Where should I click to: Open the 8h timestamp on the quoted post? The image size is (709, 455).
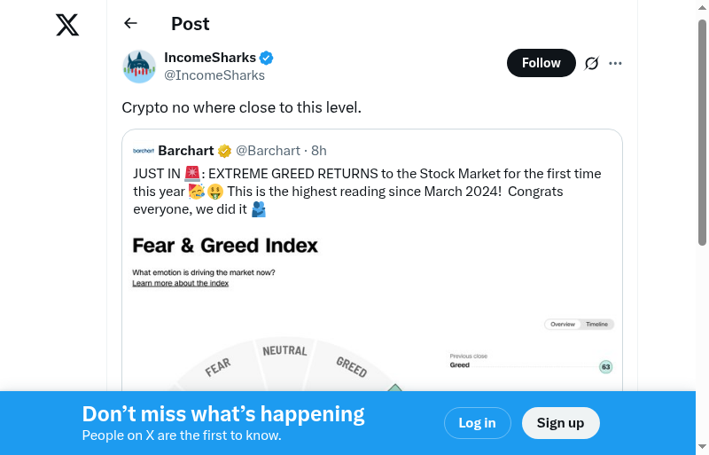coord(319,151)
